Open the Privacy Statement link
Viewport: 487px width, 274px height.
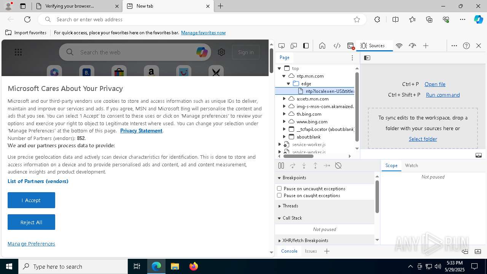click(141, 131)
